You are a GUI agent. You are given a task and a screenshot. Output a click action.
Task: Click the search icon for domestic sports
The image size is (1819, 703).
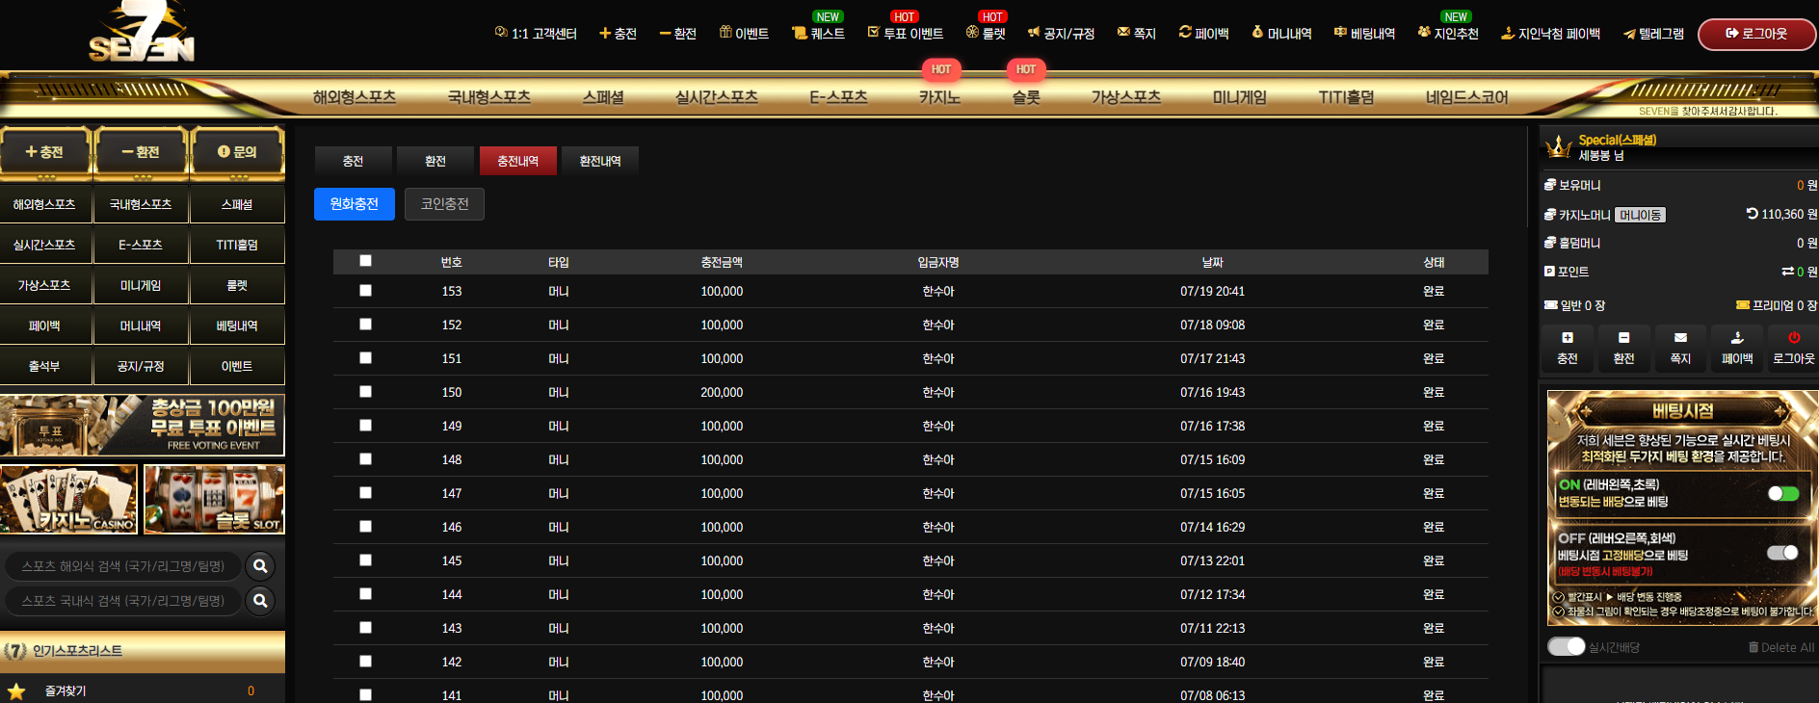[x=260, y=601]
